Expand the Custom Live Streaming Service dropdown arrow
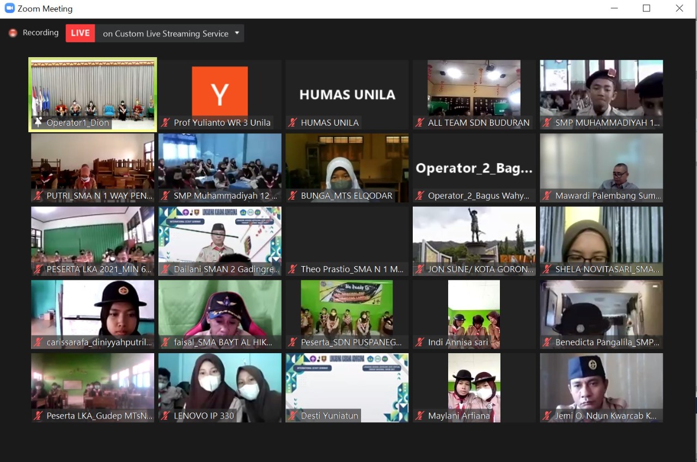 point(237,33)
